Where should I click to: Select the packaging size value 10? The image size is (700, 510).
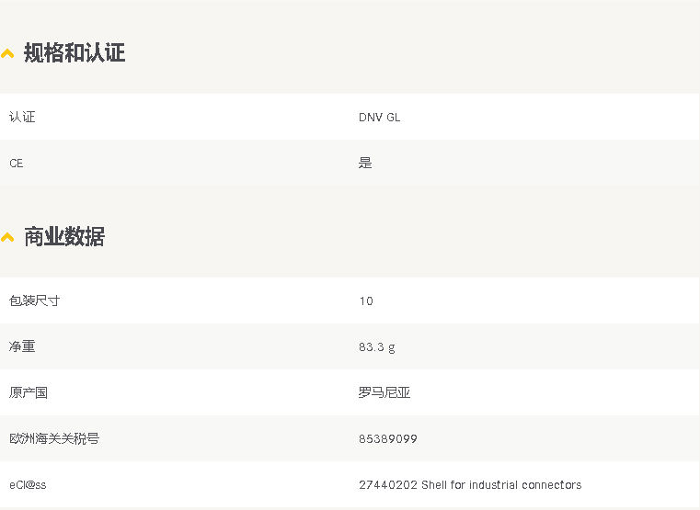coord(366,300)
